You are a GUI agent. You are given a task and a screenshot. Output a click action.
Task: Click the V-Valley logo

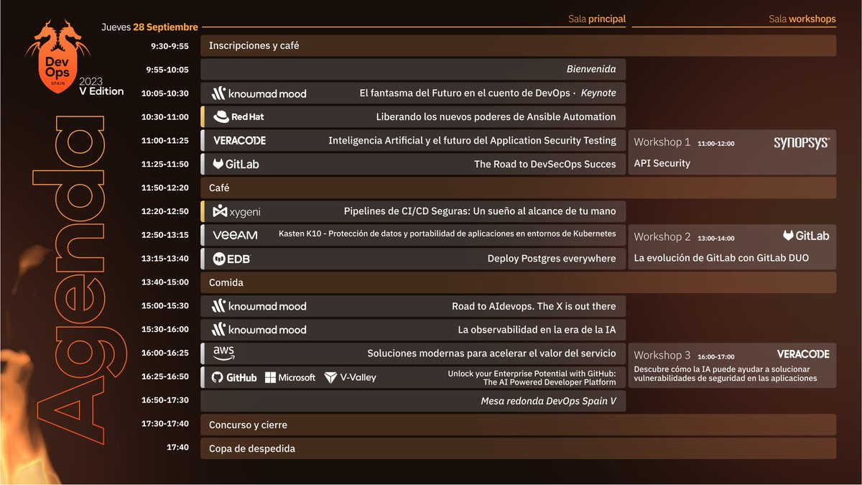click(350, 377)
